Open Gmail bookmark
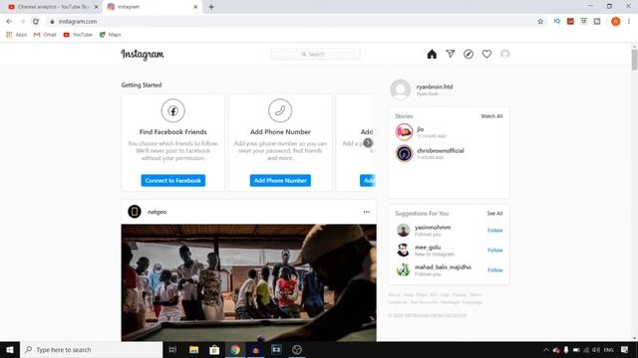This screenshot has width=638, height=358. click(45, 35)
